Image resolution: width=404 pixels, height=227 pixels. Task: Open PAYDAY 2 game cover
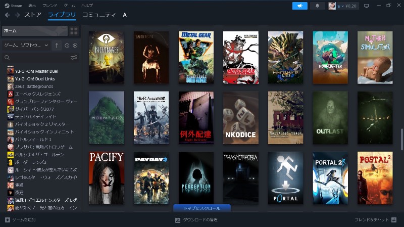151,178
